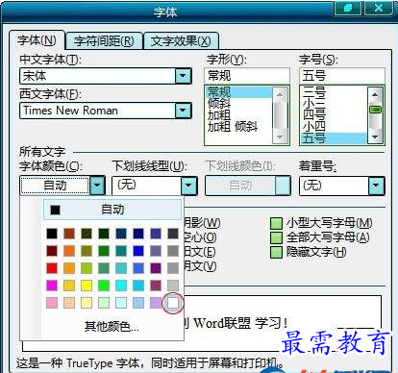Select 四号 in the 字号 list

click(x=334, y=115)
